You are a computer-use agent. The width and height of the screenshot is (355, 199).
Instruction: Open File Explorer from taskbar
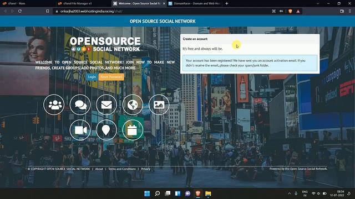click(209, 193)
